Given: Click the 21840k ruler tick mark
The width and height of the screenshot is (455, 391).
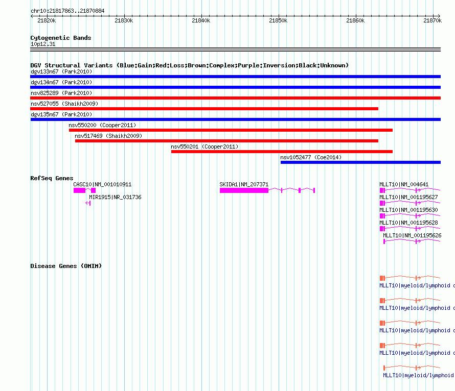Looking at the screenshot, I should (x=201, y=16).
